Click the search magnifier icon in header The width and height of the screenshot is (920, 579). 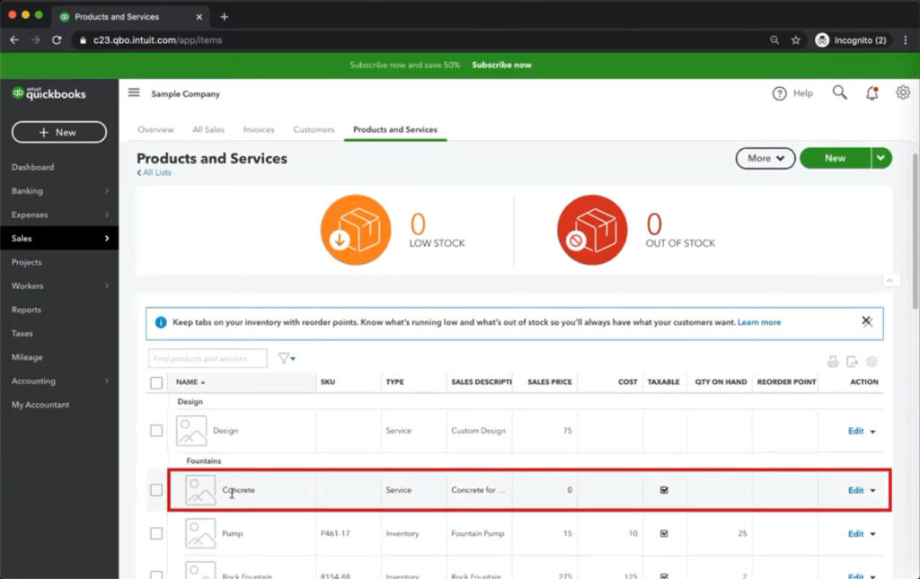839,92
